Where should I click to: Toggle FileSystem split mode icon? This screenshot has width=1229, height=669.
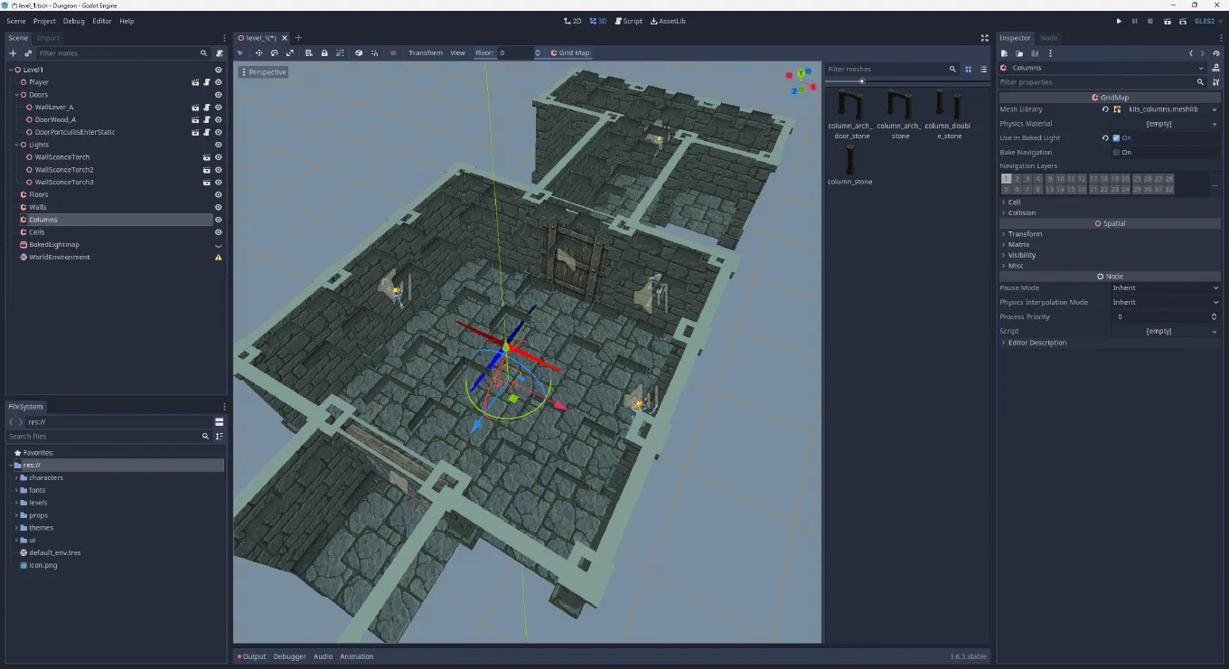[x=219, y=422]
